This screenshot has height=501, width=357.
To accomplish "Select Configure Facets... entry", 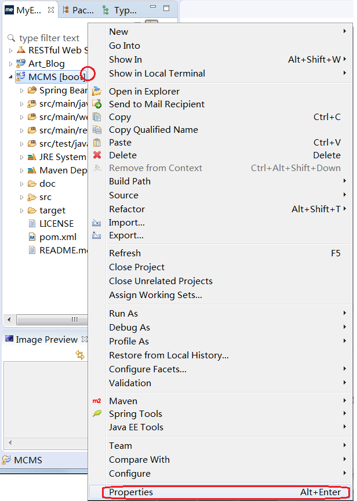I will pos(220,369).
